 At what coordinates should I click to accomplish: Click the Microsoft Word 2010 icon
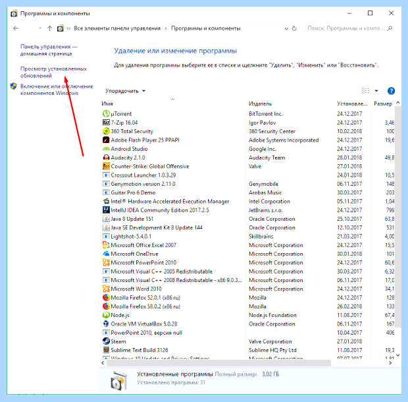click(x=106, y=289)
